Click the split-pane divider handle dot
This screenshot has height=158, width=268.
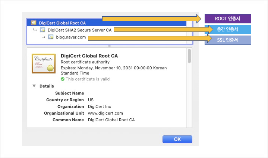tap(109, 46)
